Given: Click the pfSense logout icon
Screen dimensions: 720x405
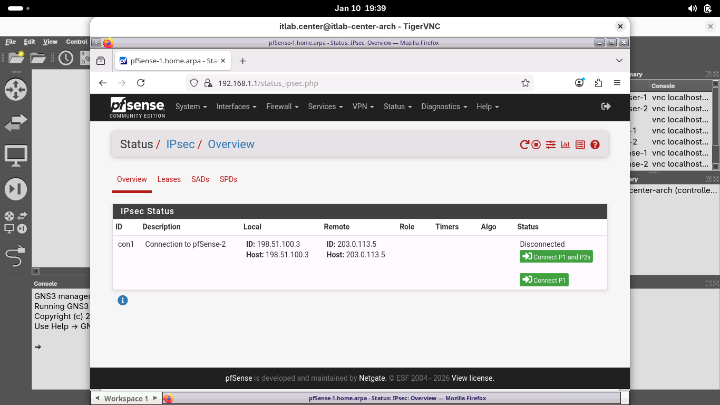Looking at the screenshot, I should click(x=606, y=107).
